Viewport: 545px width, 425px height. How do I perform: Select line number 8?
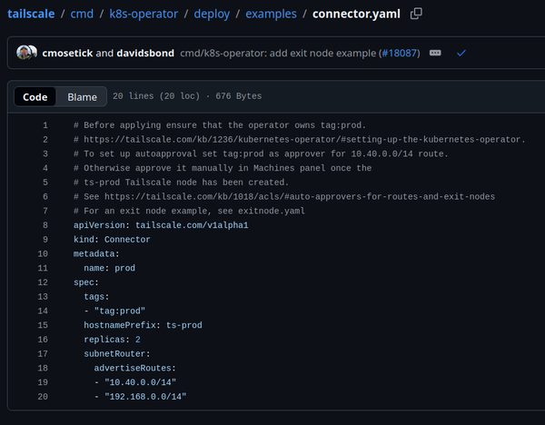(x=45, y=225)
